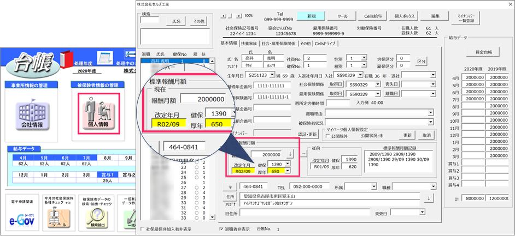The height and width of the screenshot is (236, 515).
Task: Toggle the 退職者非表示 checkbox
Action: pos(221,229)
